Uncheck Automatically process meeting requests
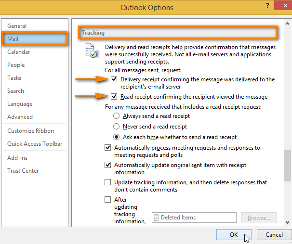 pos(107,148)
